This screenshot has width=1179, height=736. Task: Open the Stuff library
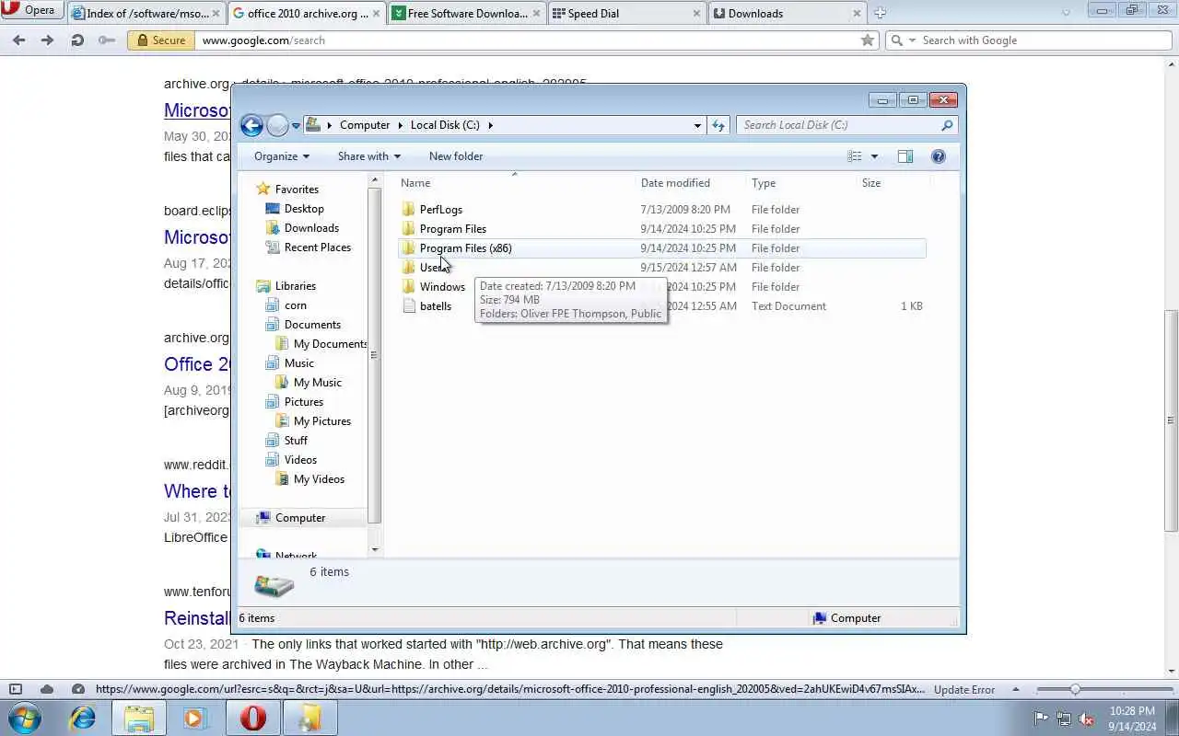[x=296, y=441]
